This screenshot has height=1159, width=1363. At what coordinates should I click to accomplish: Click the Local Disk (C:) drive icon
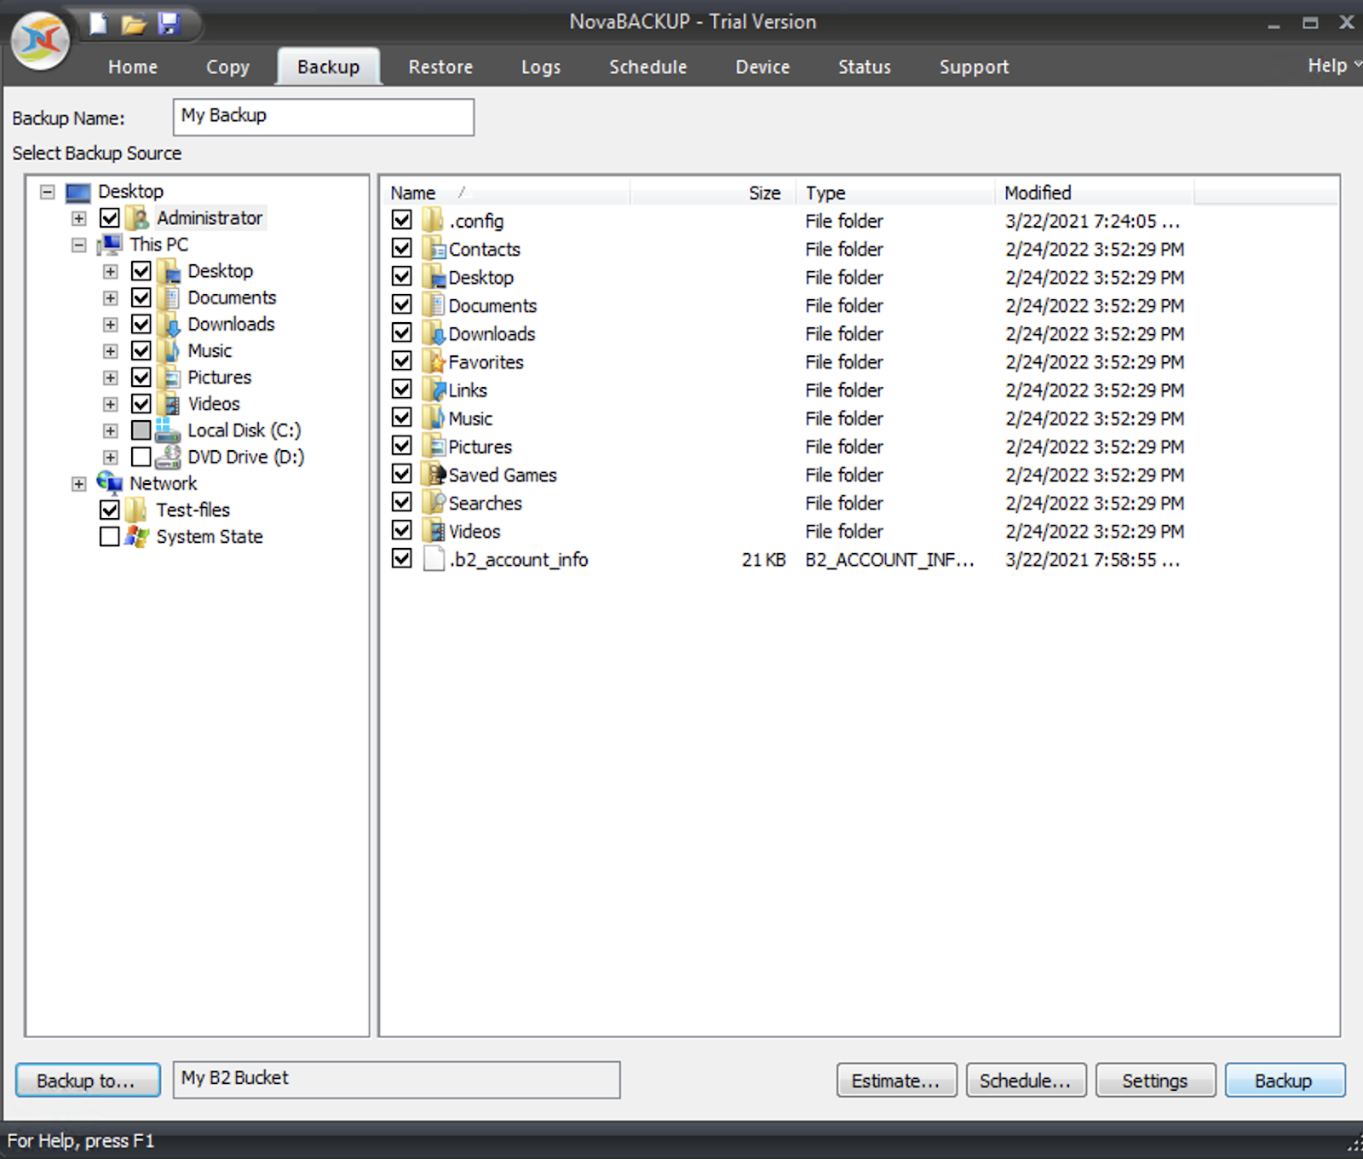point(168,430)
